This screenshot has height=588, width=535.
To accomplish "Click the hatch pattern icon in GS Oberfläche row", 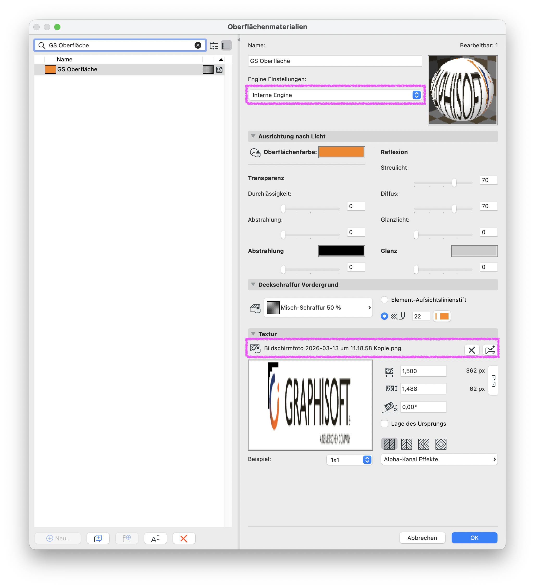I will (208, 69).
